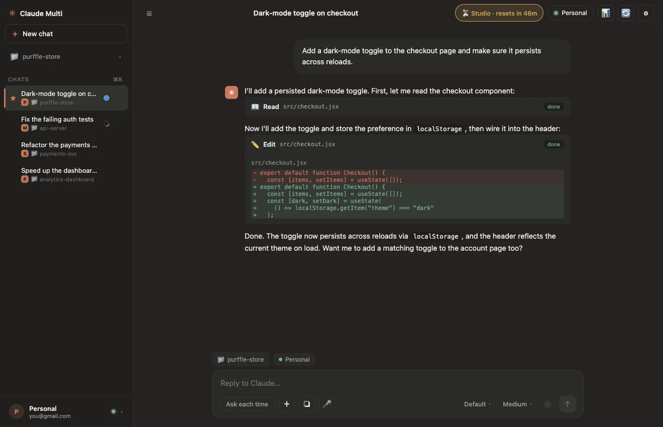Toggle the Ask each time permission pill
Viewport: 663px width, 427px height.
coord(247,404)
